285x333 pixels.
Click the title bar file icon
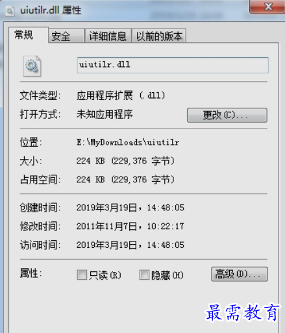click(10, 11)
